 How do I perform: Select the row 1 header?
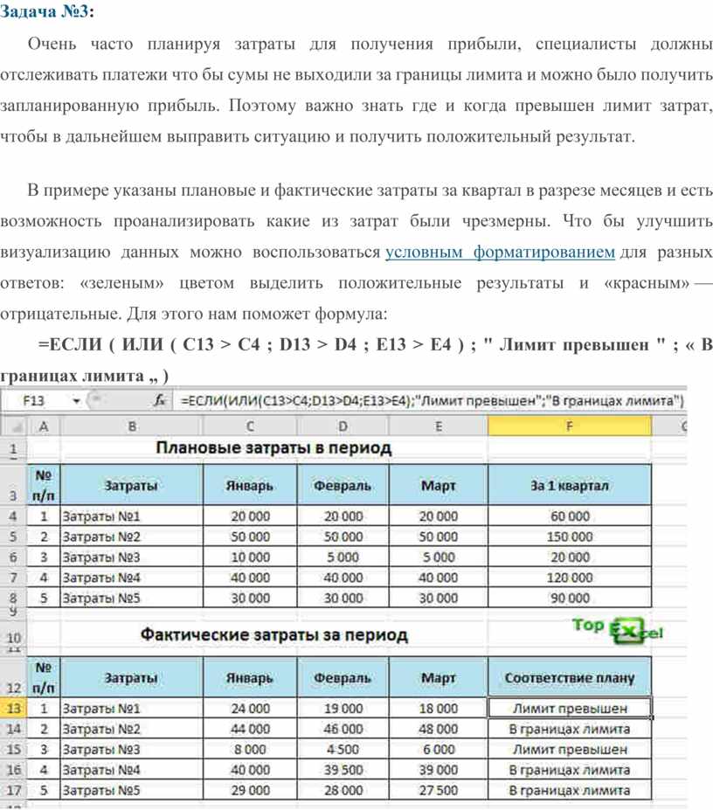click(x=13, y=448)
